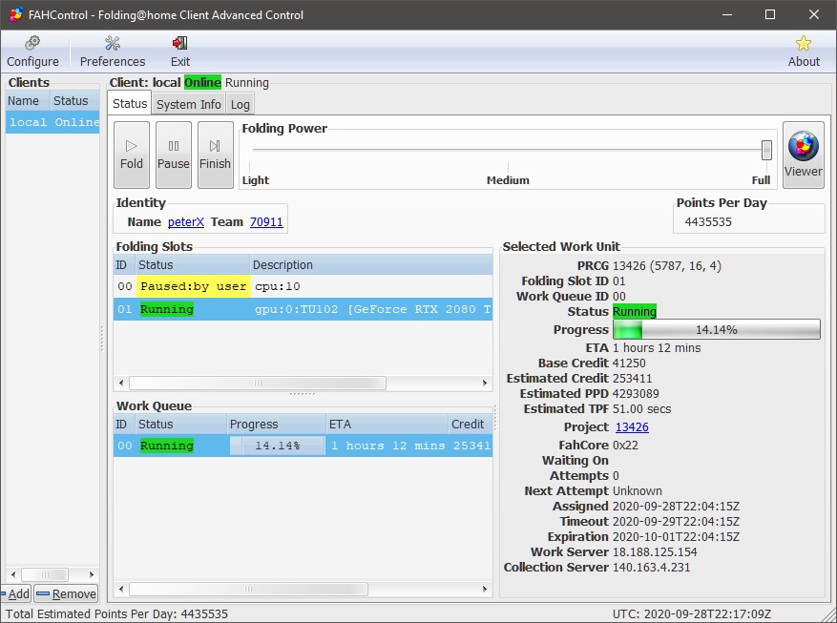Viewport: 837px width, 623px height.
Task: Click the Points Per Day value 4435535
Action: pyautogui.click(x=708, y=222)
